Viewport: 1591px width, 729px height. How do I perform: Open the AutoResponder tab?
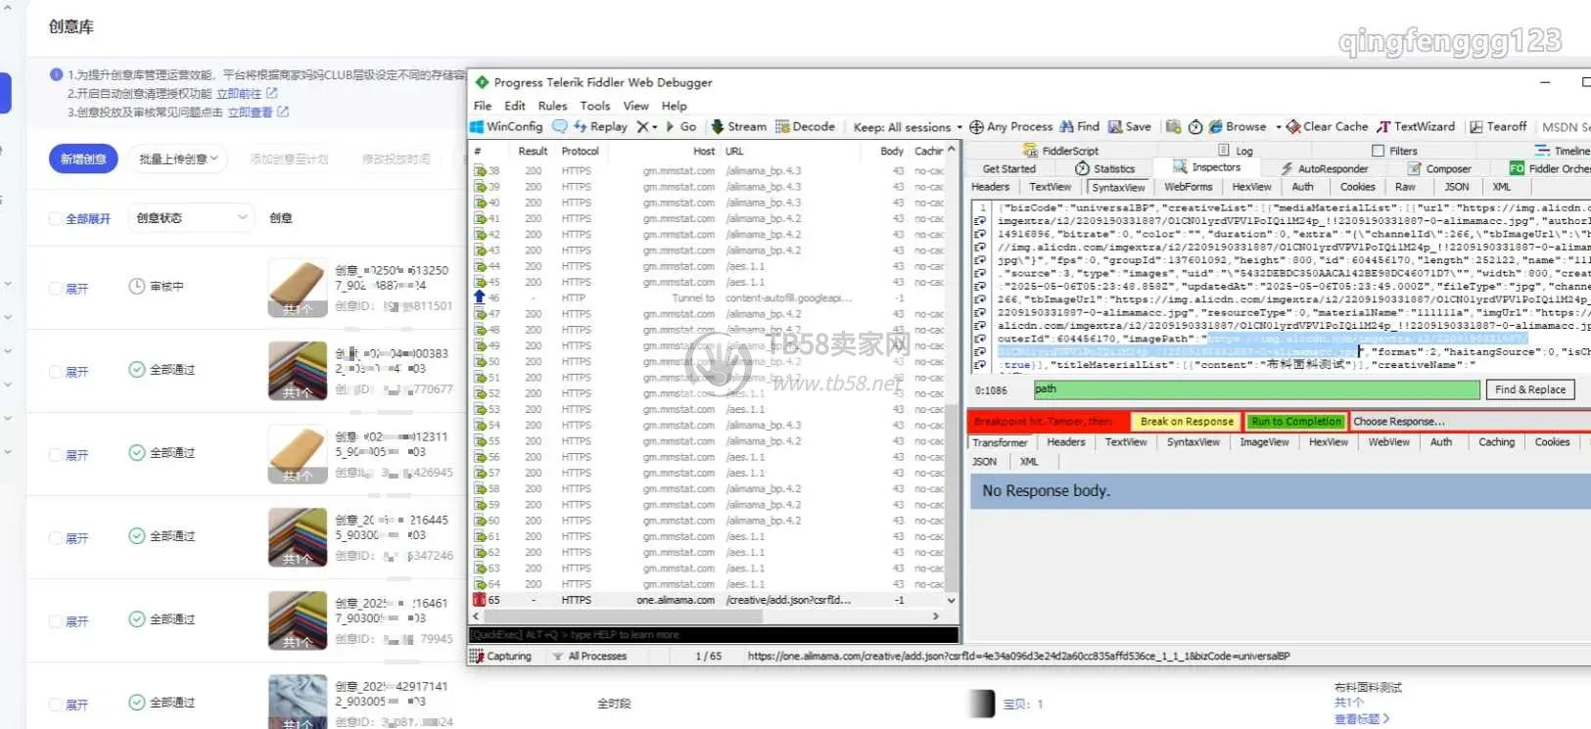click(1324, 168)
